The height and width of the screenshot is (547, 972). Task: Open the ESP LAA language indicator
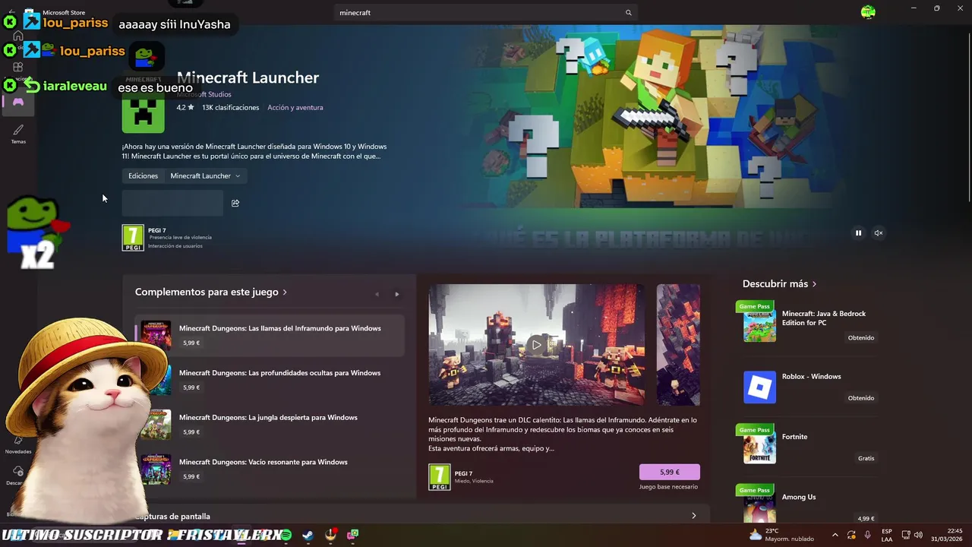point(887,535)
